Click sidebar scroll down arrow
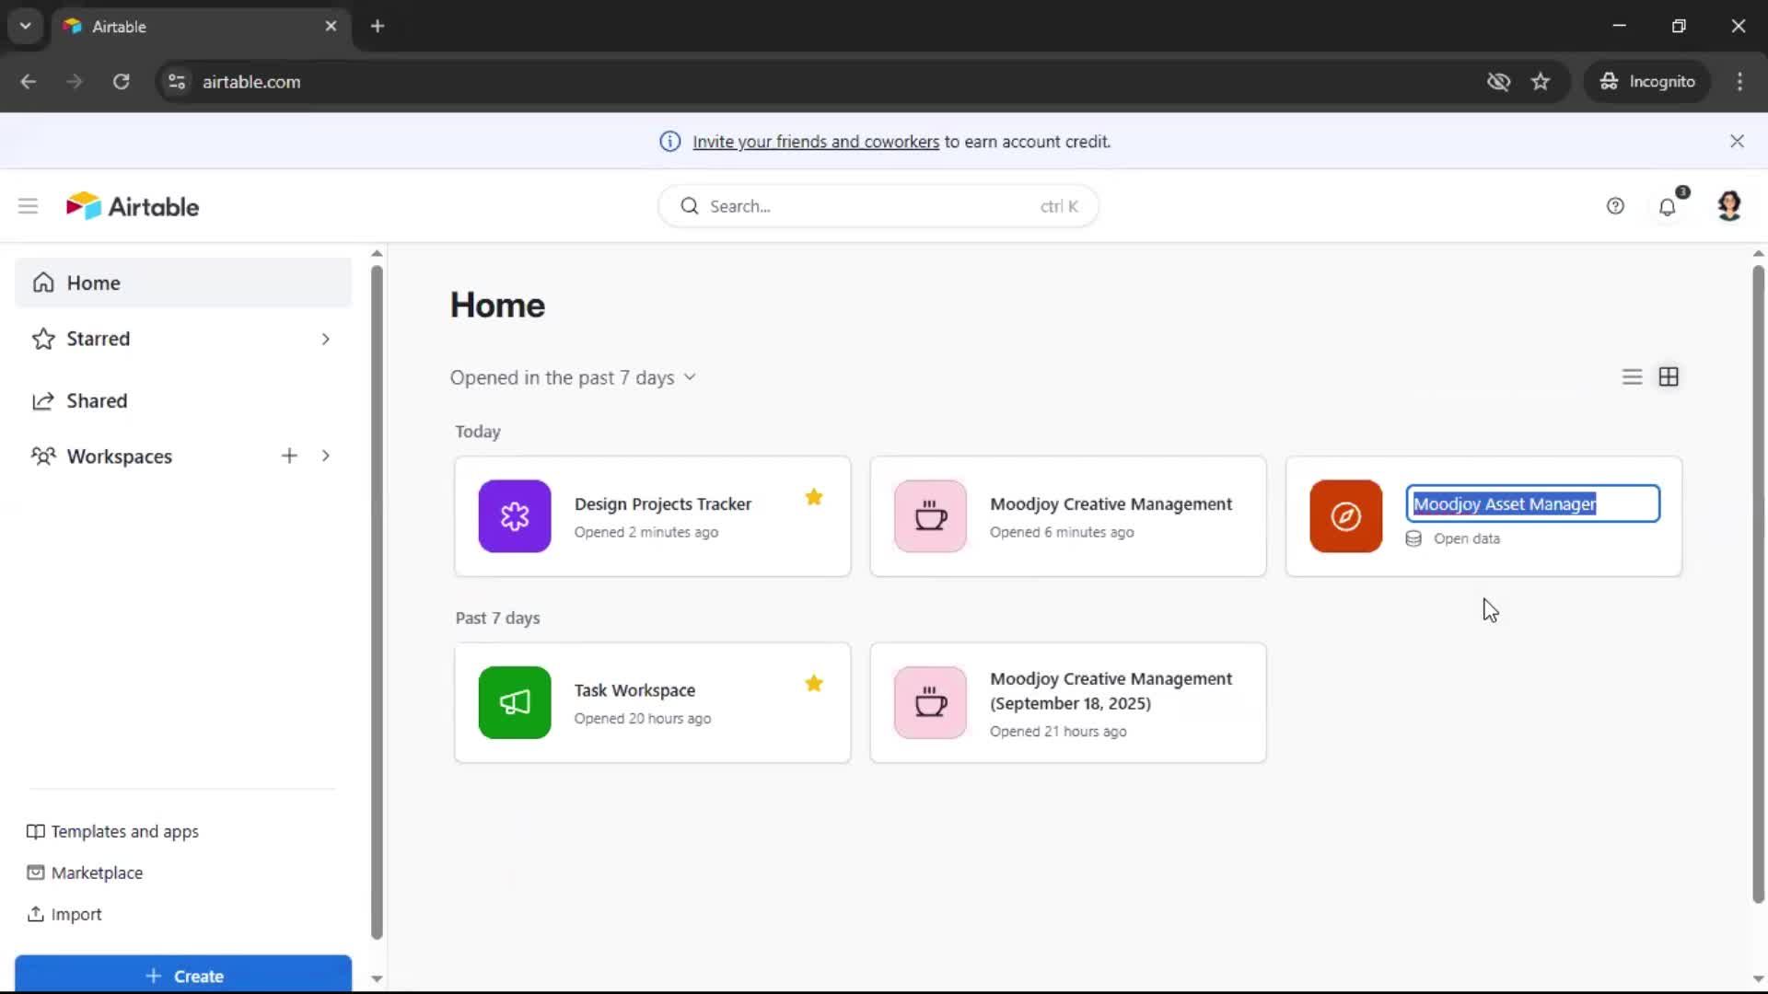1768x994 pixels. [x=377, y=978]
